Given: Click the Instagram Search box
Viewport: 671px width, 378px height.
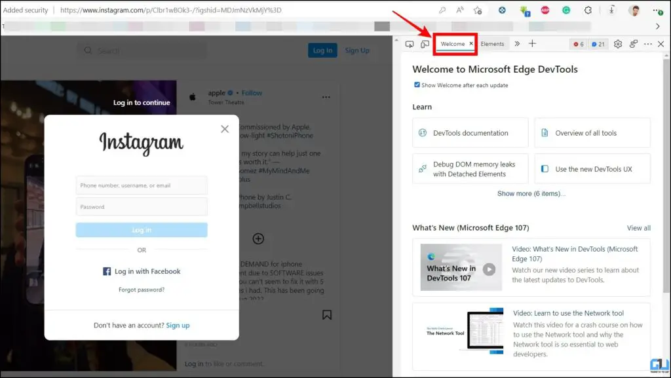Looking at the screenshot, I should point(142,50).
